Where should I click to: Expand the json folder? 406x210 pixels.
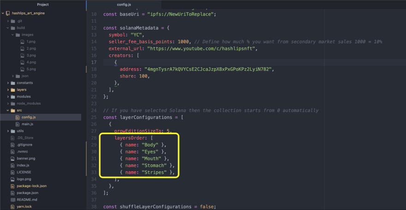(x=13, y=76)
